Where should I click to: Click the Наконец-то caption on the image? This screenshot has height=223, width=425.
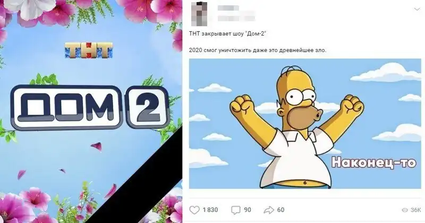coord(374,162)
